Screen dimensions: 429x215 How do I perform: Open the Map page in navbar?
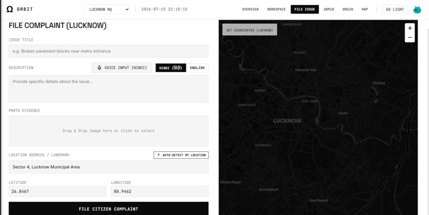pos(365,9)
